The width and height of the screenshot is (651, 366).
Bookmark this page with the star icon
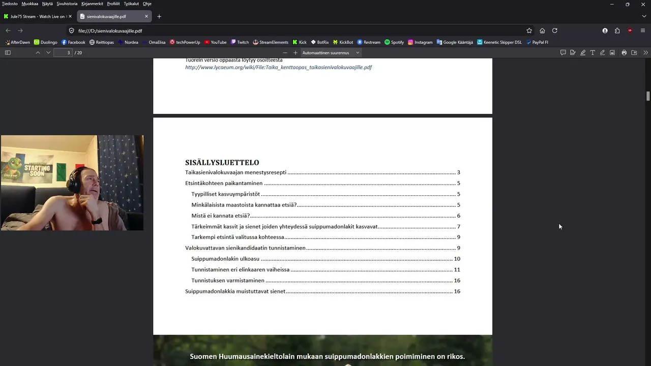pos(529,30)
